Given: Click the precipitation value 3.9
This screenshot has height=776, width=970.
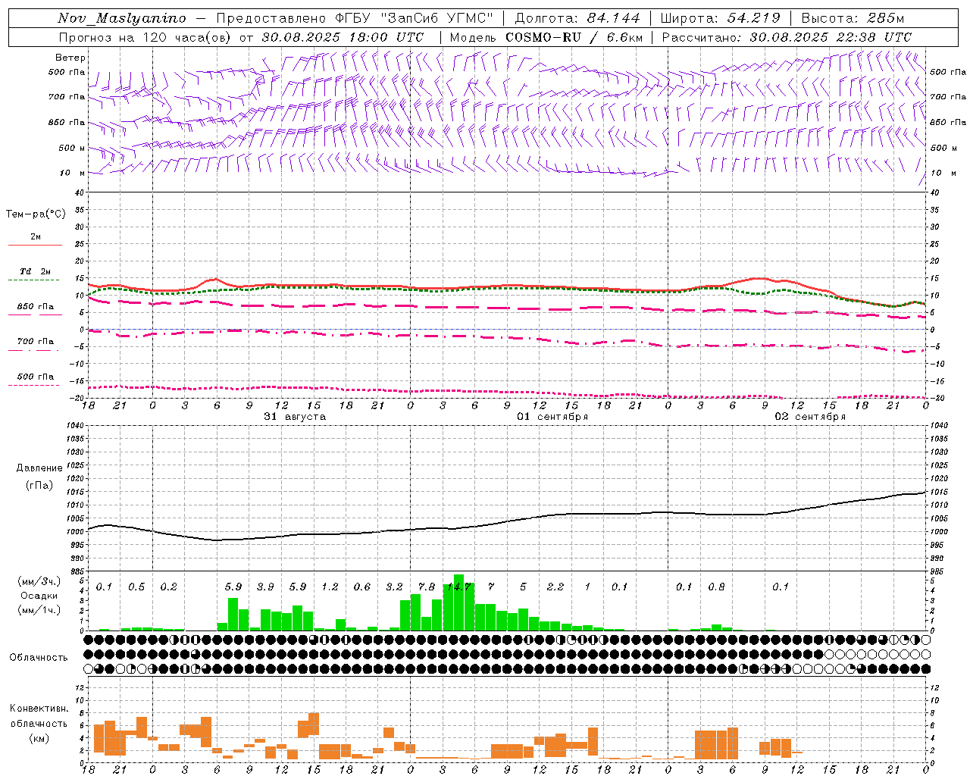Looking at the screenshot, I should (265, 587).
